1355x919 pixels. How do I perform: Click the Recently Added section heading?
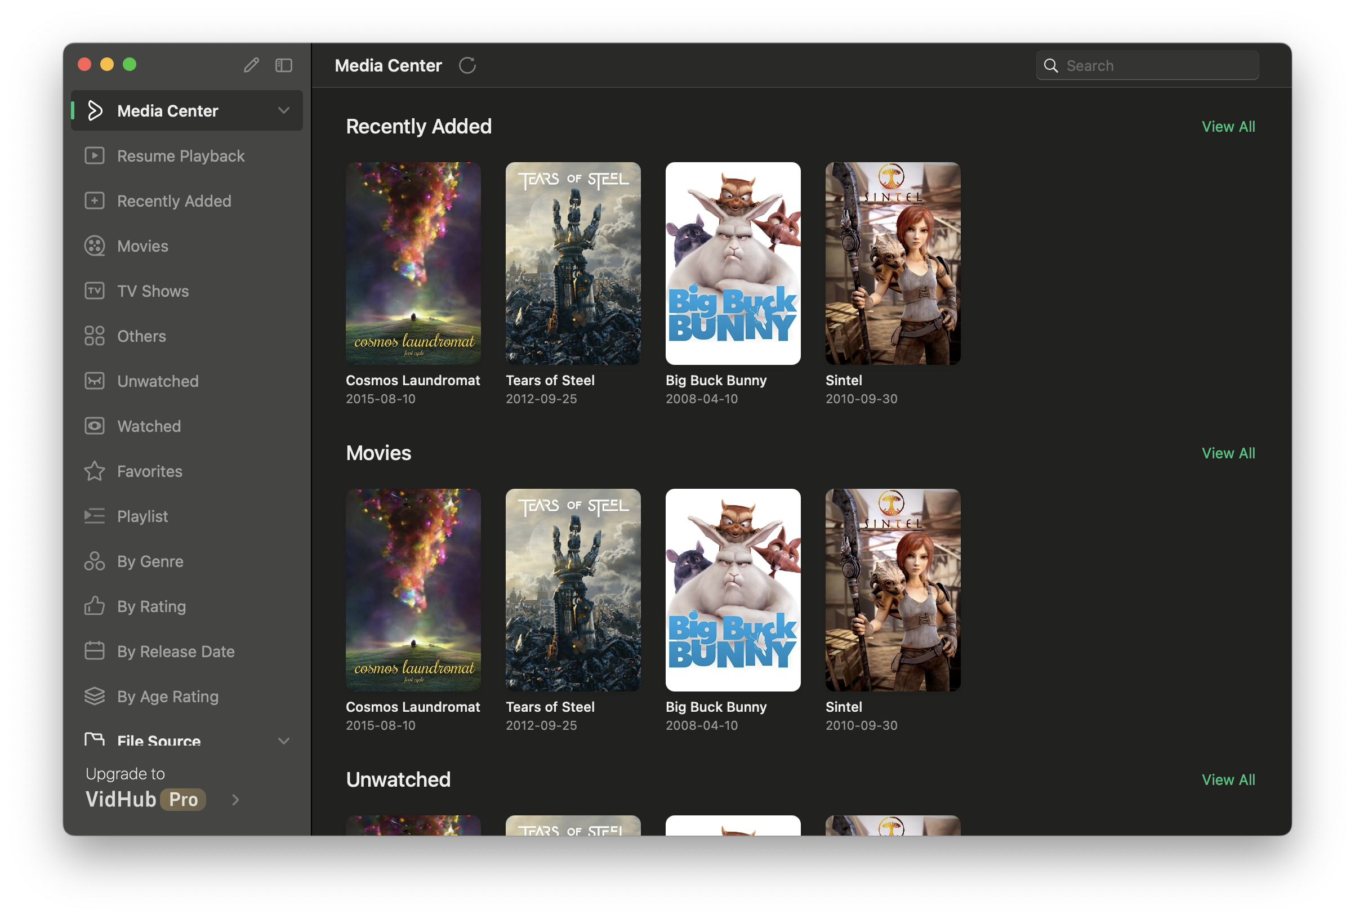click(x=418, y=126)
